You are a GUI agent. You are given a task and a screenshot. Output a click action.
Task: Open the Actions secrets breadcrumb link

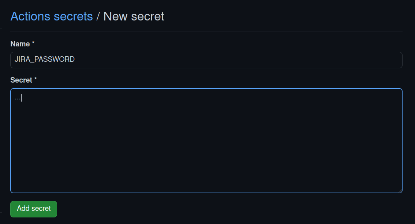pos(52,16)
